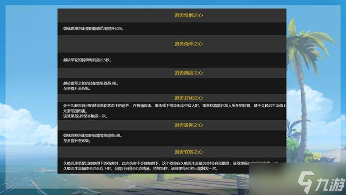The width and height of the screenshot is (346, 195).
Task: Click the line beginning '处于久岐忍自己的越祓草轮状态'
Action: tap(175, 106)
